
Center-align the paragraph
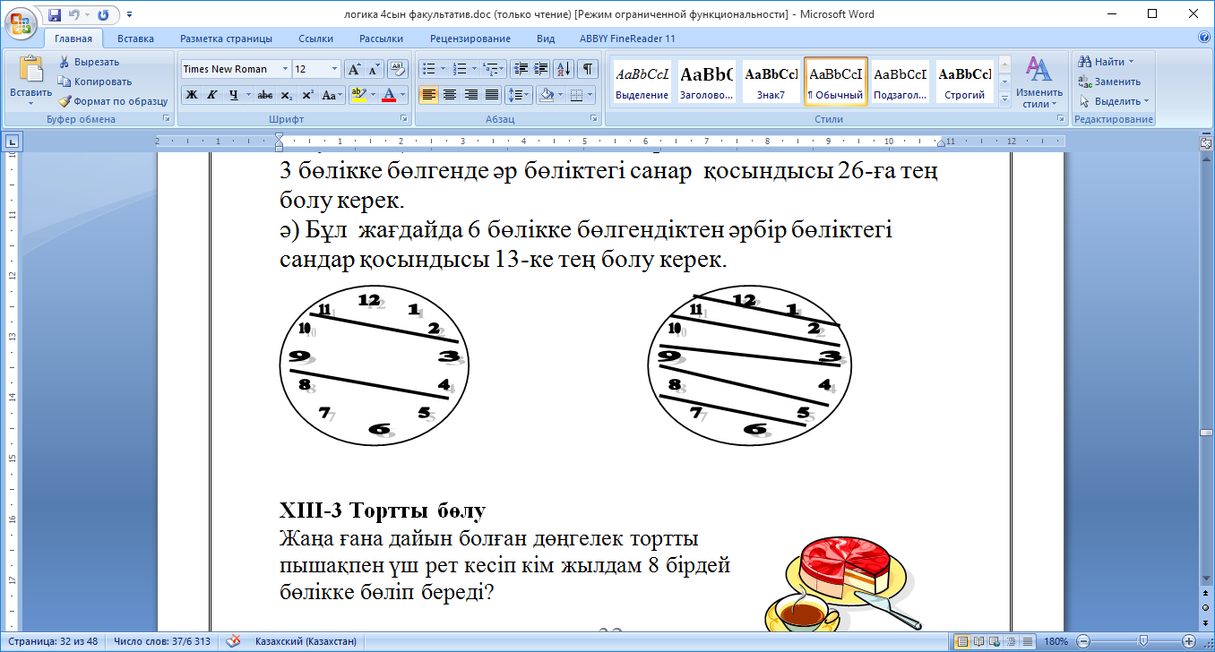coord(450,95)
